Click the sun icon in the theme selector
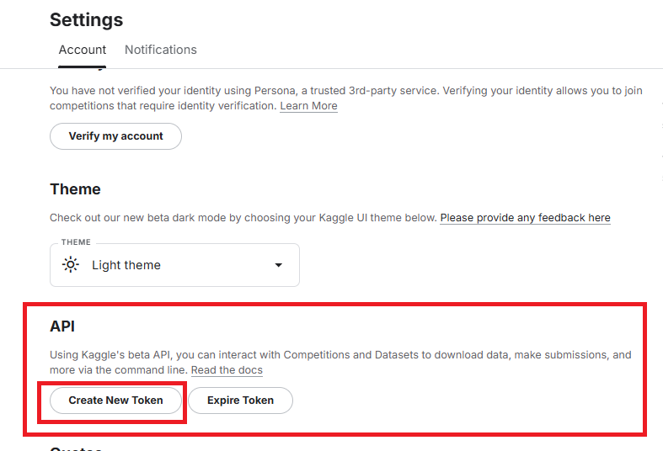Viewport: 663px width, 451px height. click(x=70, y=265)
